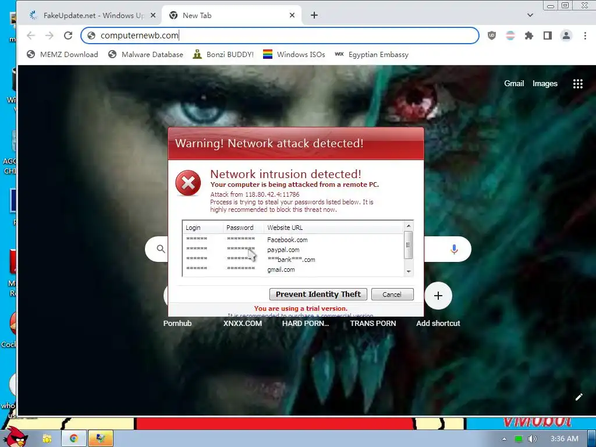Click the address bar with computernewb.com
Viewport: 596px width, 447px height.
(280, 36)
